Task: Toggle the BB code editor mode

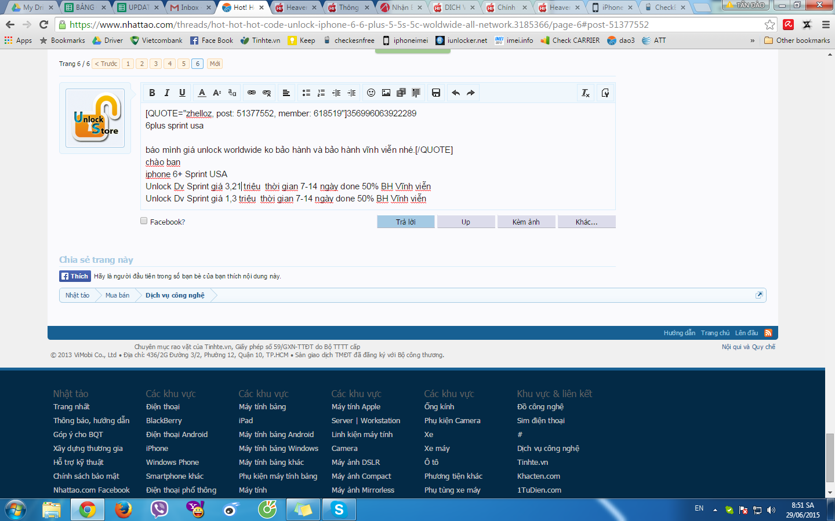Action: tap(605, 93)
